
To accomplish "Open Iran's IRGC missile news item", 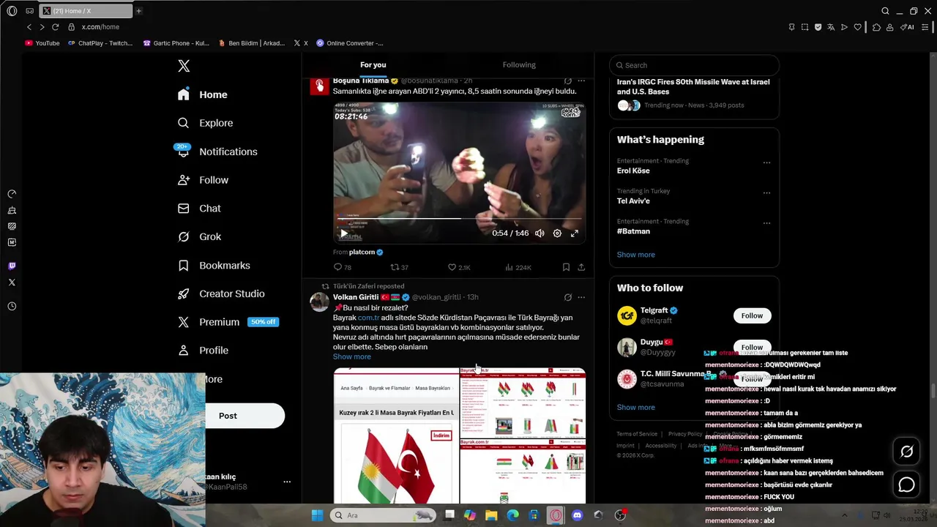I will (x=693, y=93).
